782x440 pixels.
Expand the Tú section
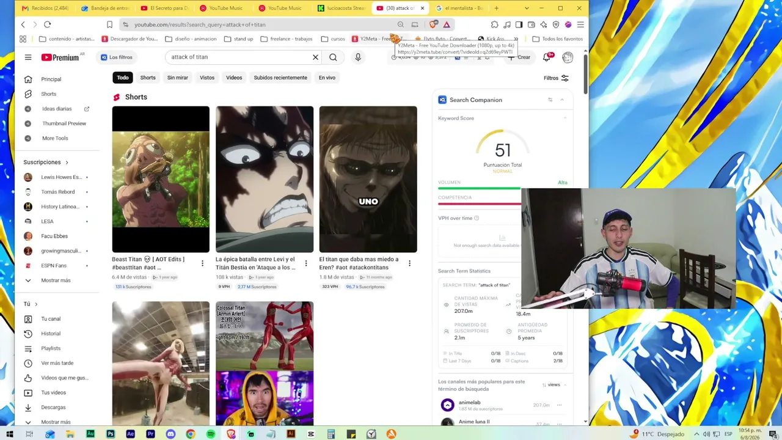pos(31,304)
